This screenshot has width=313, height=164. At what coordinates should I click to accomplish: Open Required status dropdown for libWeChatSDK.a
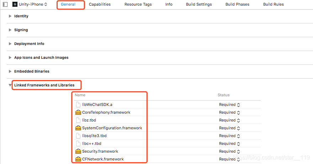[229, 104]
